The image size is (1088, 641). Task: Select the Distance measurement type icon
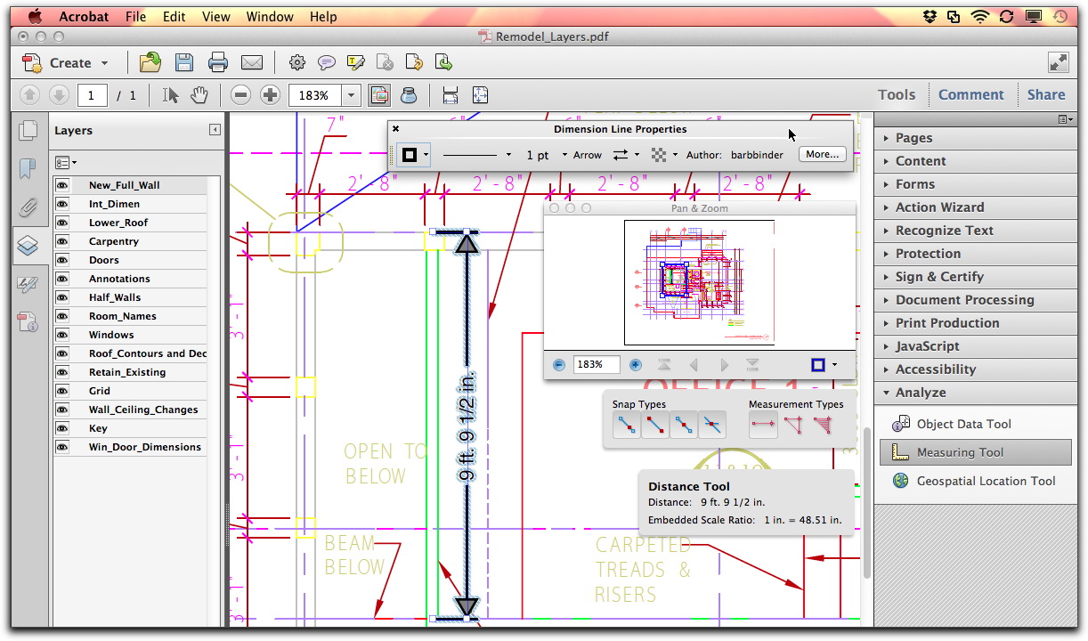(763, 426)
